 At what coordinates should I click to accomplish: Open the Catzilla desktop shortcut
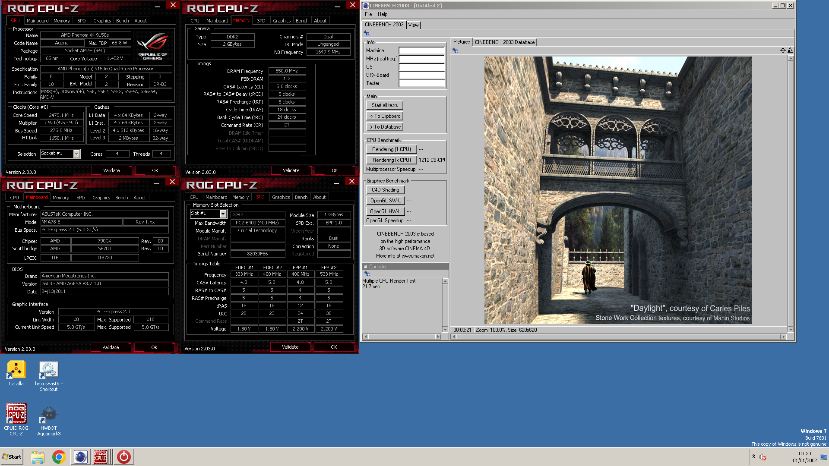coord(16,374)
